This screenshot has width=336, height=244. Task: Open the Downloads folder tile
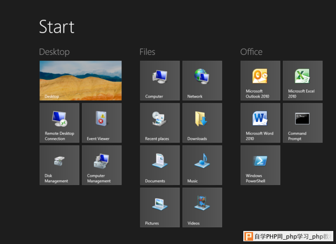click(x=202, y=123)
